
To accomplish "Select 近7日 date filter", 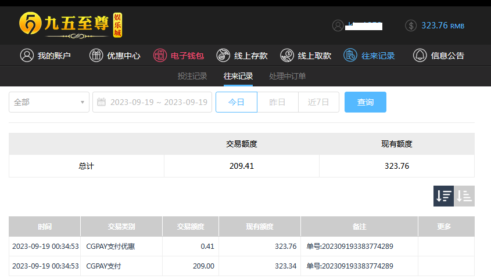I will click(318, 102).
